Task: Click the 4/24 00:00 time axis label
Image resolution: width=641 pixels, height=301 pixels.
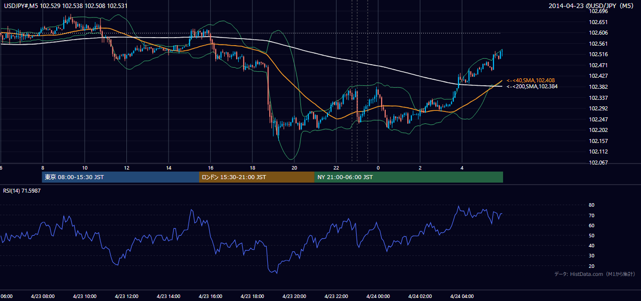Action: (378, 296)
